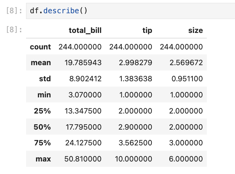The height and width of the screenshot is (174, 235).
Task: Click total_bill std value 8.902412
Action: pos(85,79)
